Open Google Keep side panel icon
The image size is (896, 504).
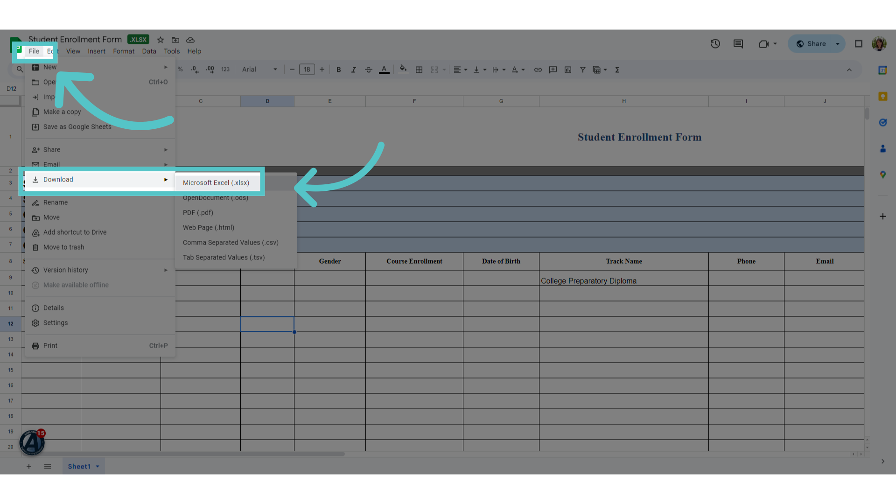(x=882, y=97)
